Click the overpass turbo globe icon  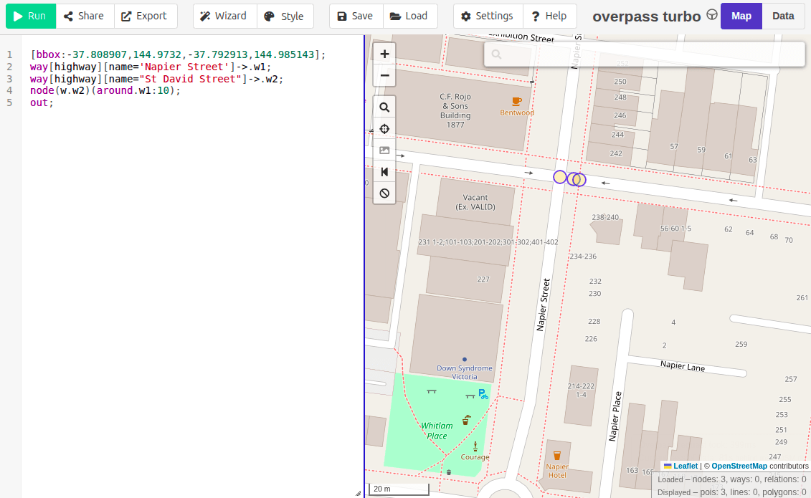tap(712, 14)
